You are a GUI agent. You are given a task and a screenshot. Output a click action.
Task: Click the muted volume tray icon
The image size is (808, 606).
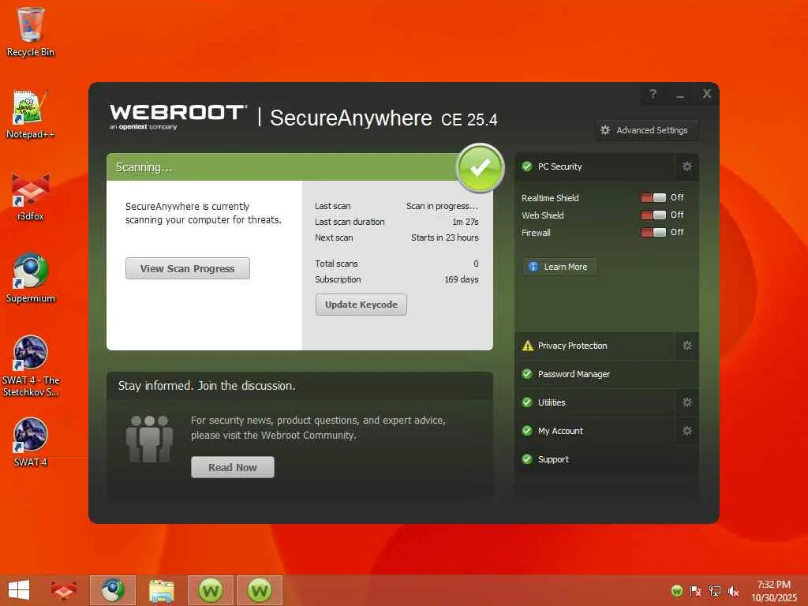coord(733,591)
